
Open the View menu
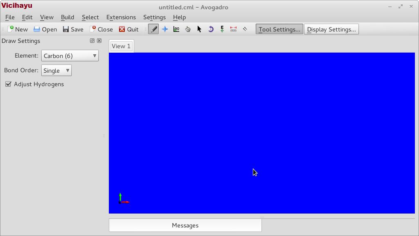click(47, 17)
